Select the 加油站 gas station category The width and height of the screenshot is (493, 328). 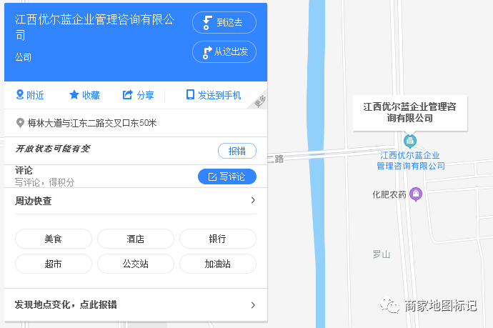217,264
